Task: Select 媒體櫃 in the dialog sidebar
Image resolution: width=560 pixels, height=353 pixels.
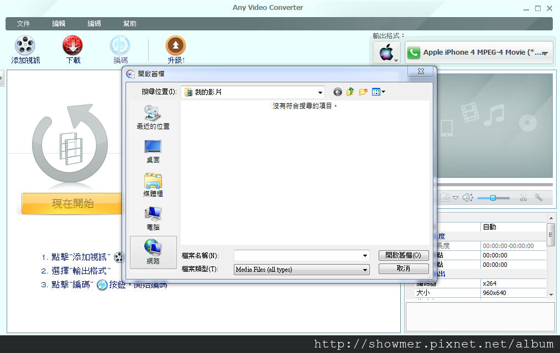Action: pos(153,185)
